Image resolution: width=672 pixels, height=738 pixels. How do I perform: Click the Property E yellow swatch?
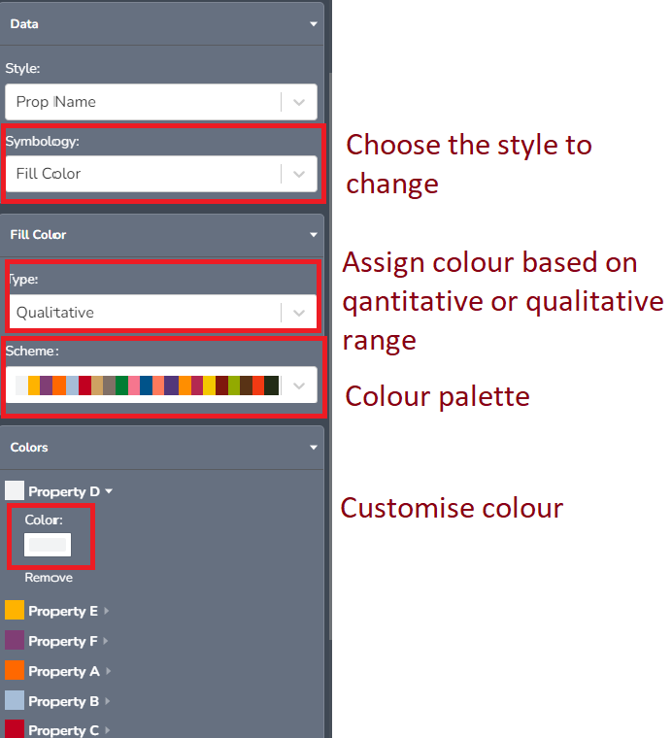15,610
